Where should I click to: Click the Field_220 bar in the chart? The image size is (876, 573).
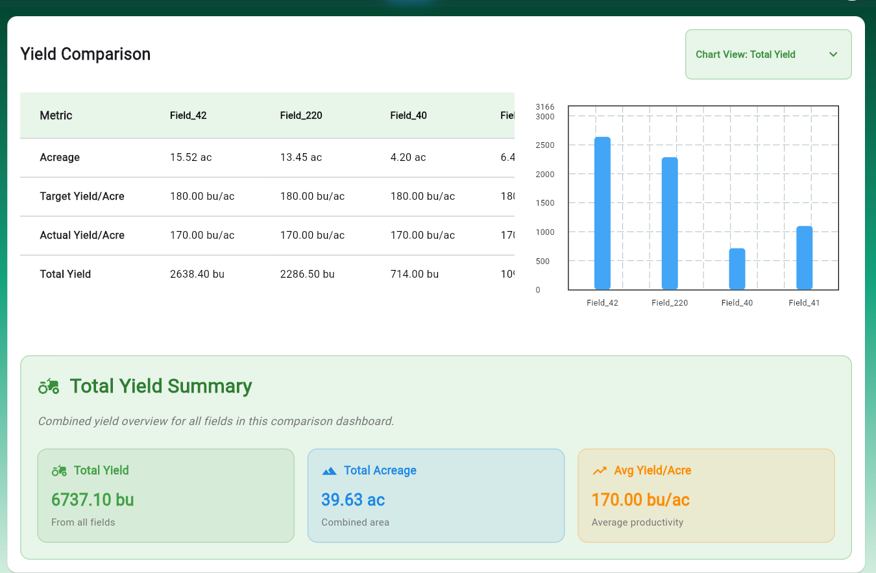click(x=670, y=223)
